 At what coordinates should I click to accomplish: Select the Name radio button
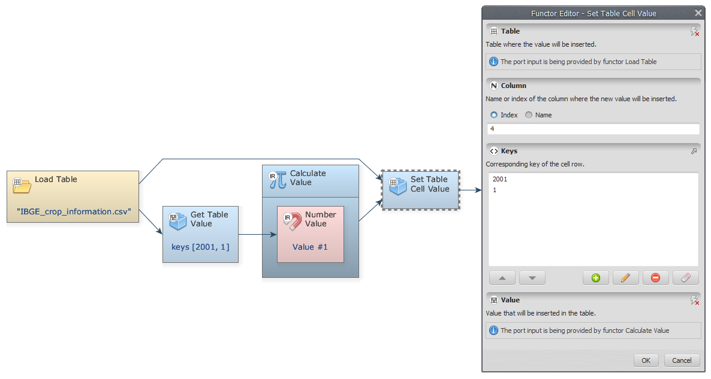[x=529, y=115]
